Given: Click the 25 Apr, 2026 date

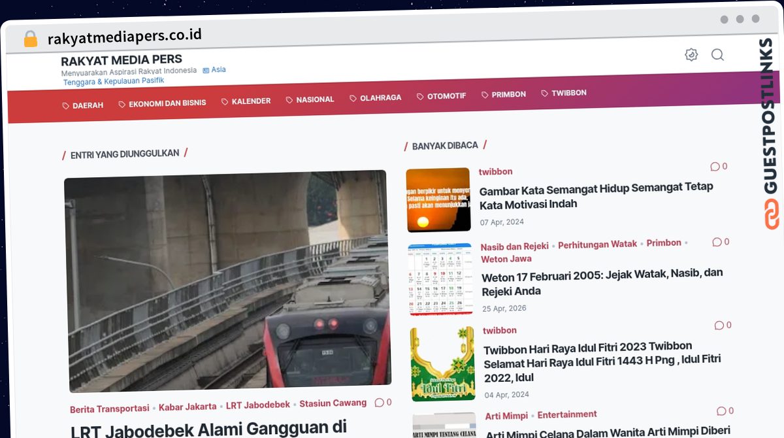Looking at the screenshot, I should coord(504,309).
